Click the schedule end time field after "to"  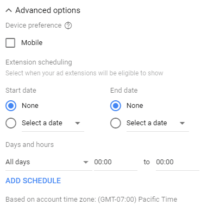click(178, 162)
